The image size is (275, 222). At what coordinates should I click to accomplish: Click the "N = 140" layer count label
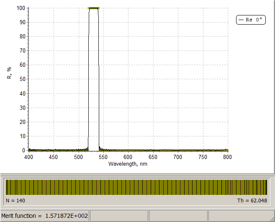click(16, 200)
